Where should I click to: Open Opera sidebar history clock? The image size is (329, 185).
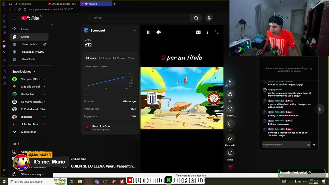click(4, 72)
